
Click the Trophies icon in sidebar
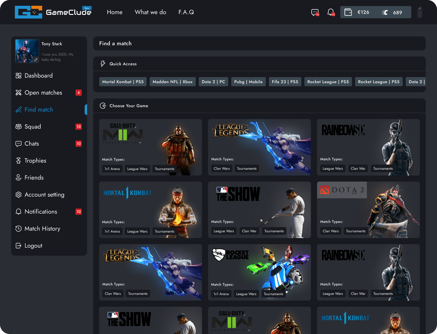pos(19,161)
